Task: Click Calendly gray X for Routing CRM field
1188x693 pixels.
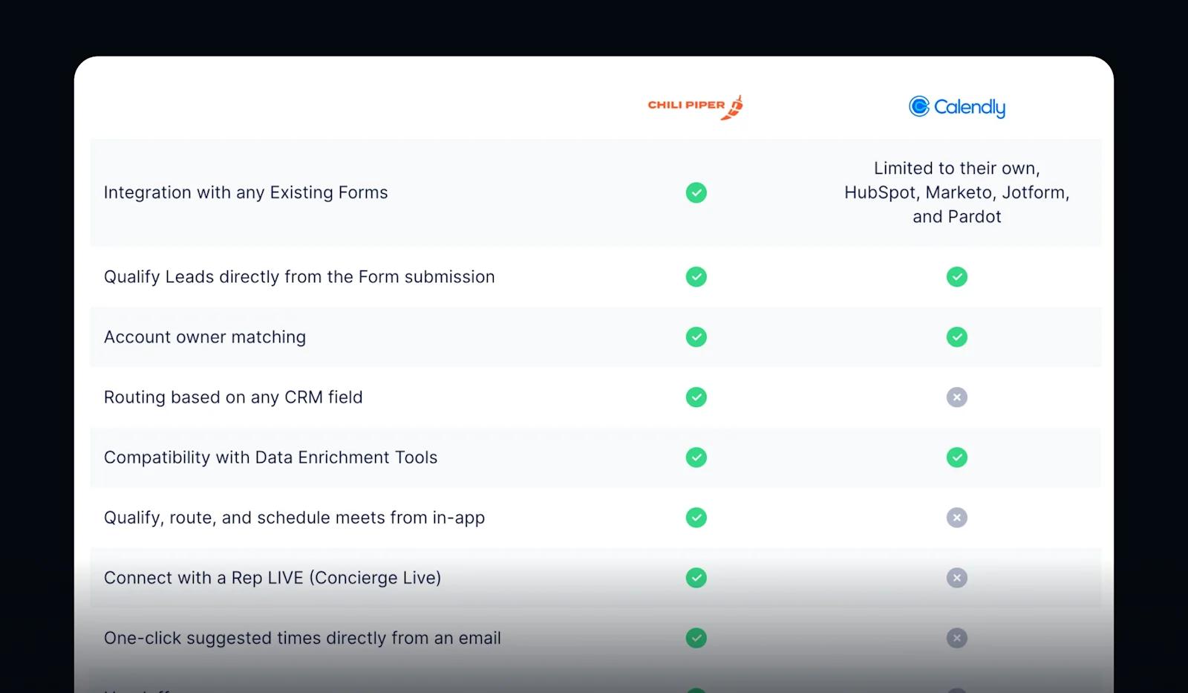Action: [956, 397]
